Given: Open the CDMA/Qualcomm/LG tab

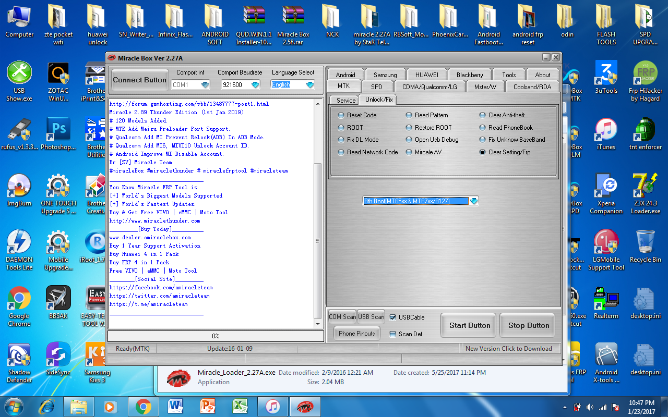Looking at the screenshot, I should click(430, 87).
